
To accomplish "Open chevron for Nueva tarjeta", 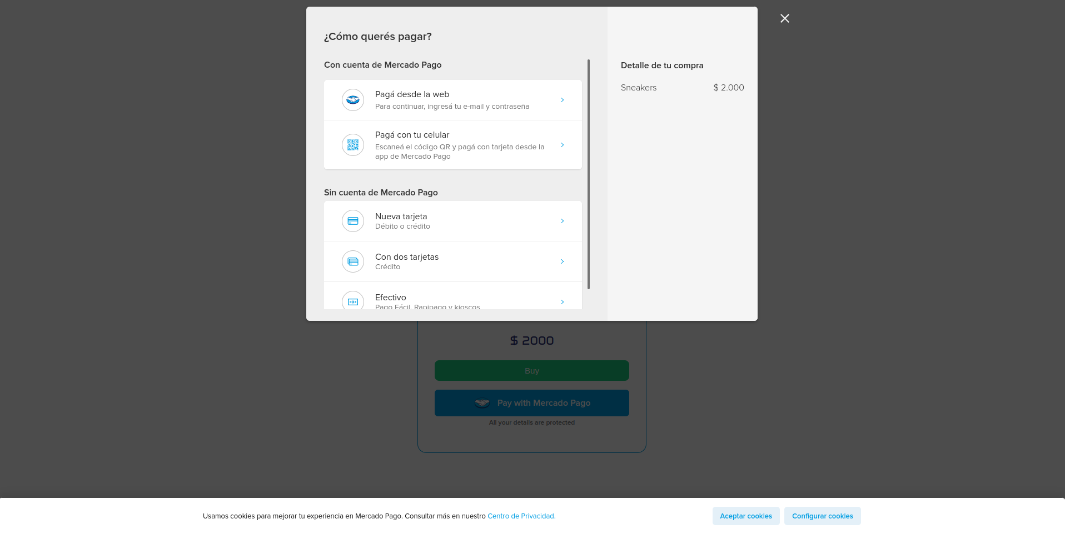I will 563,221.
